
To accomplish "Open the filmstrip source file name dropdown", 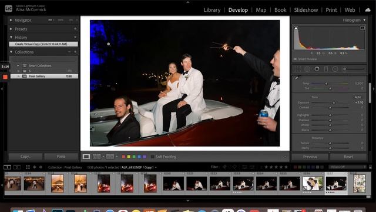I will tap(156, 167).
